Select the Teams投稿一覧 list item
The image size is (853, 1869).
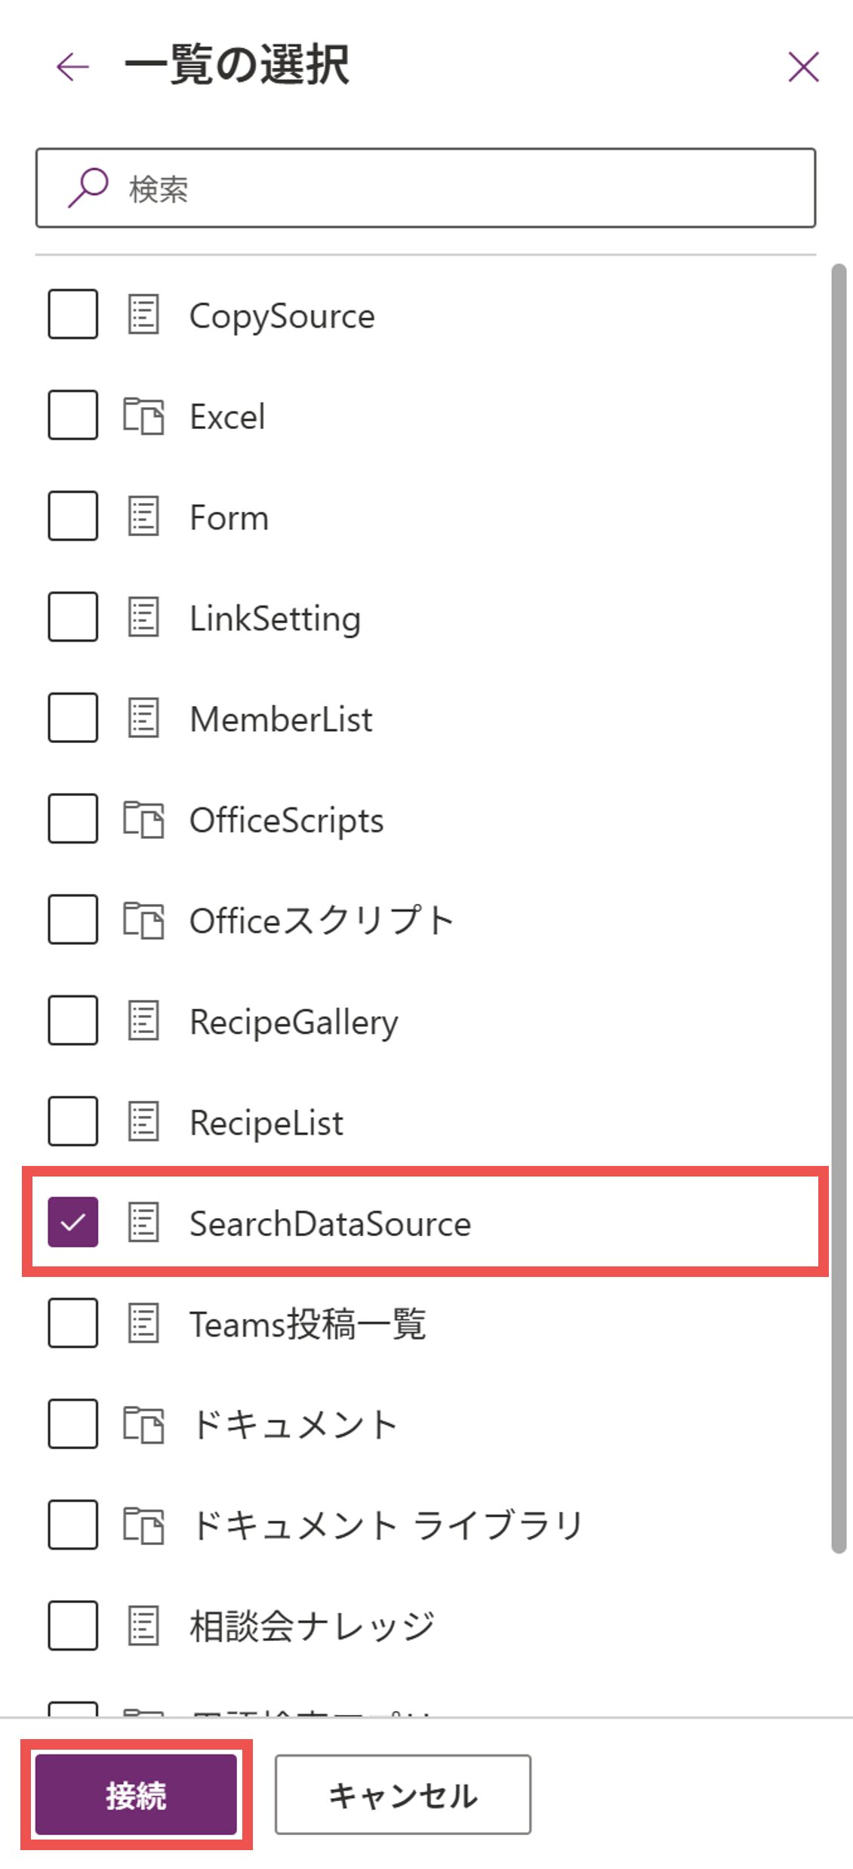[x=307, y=1324]
